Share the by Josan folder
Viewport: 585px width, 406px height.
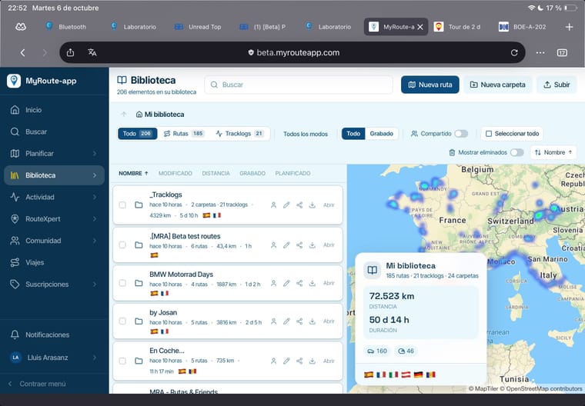[x=299, y=321]
